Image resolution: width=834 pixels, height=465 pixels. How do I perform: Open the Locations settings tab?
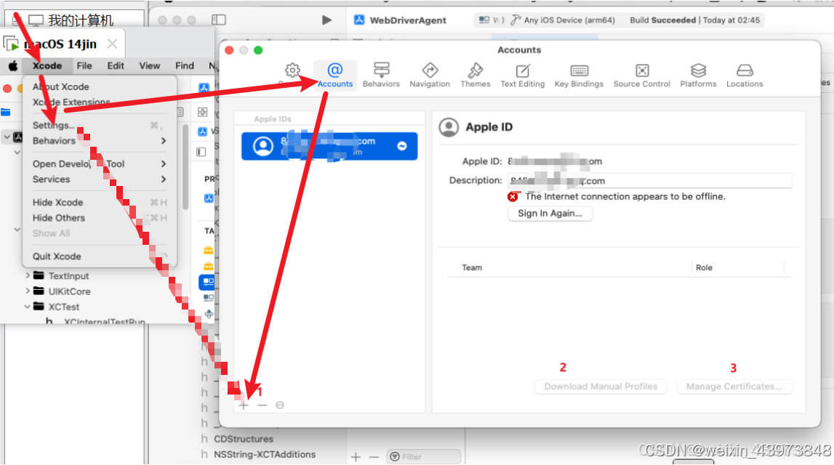click(x=745, y=74)
